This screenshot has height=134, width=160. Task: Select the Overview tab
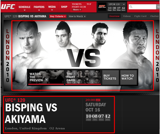[114, 16]
